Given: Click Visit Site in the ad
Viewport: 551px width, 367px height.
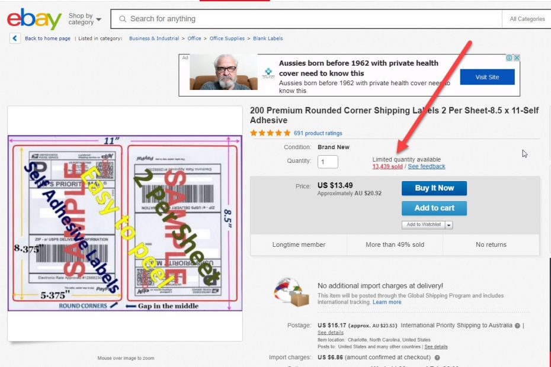Looking at the screenshot, I should pos(487,77).
